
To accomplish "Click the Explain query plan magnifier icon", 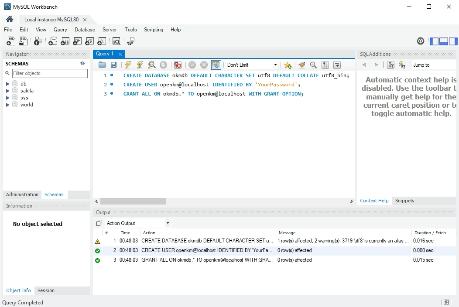I will tap(151, 65).
